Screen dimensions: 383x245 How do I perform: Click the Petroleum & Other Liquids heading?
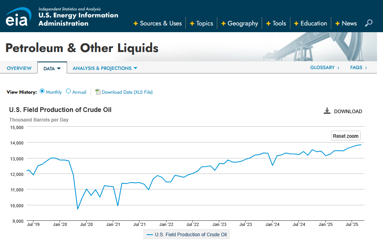(x=82, y=48)
